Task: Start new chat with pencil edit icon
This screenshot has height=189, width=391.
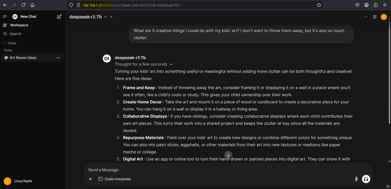Action: pos(59,17)
